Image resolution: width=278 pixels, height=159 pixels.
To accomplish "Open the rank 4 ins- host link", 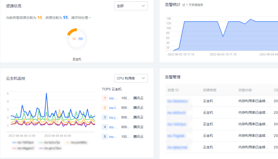I will pyautogui.click(x=113, y=127).
